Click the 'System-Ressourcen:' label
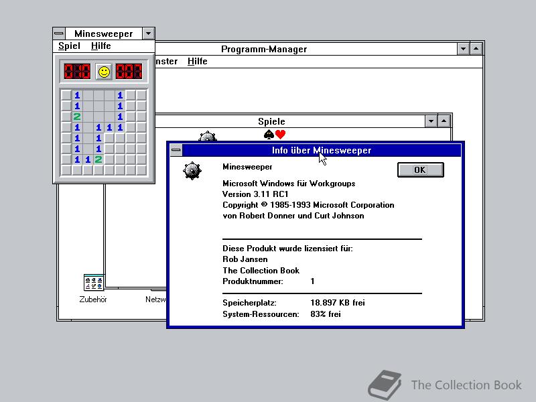Viewport: 536px width, 402px height. (261, 314)
